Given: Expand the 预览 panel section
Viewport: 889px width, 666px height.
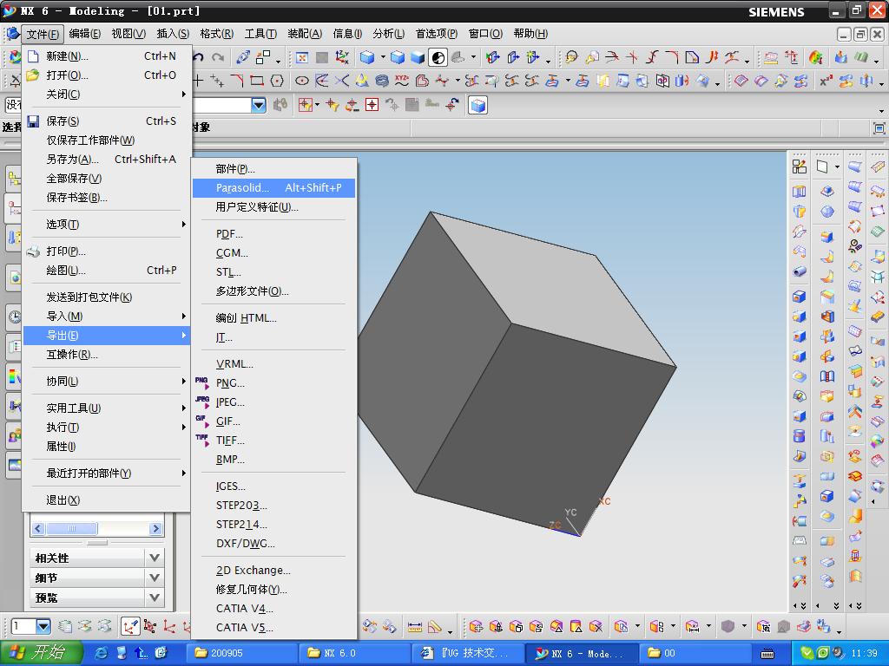Looking at the screenshot, I should 155,597.
